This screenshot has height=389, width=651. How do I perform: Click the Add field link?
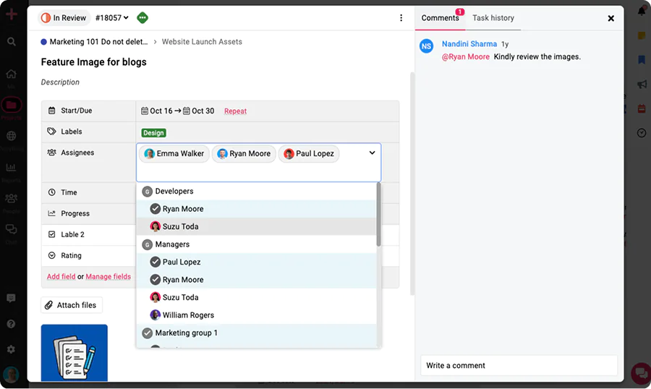tap(61, 276)
